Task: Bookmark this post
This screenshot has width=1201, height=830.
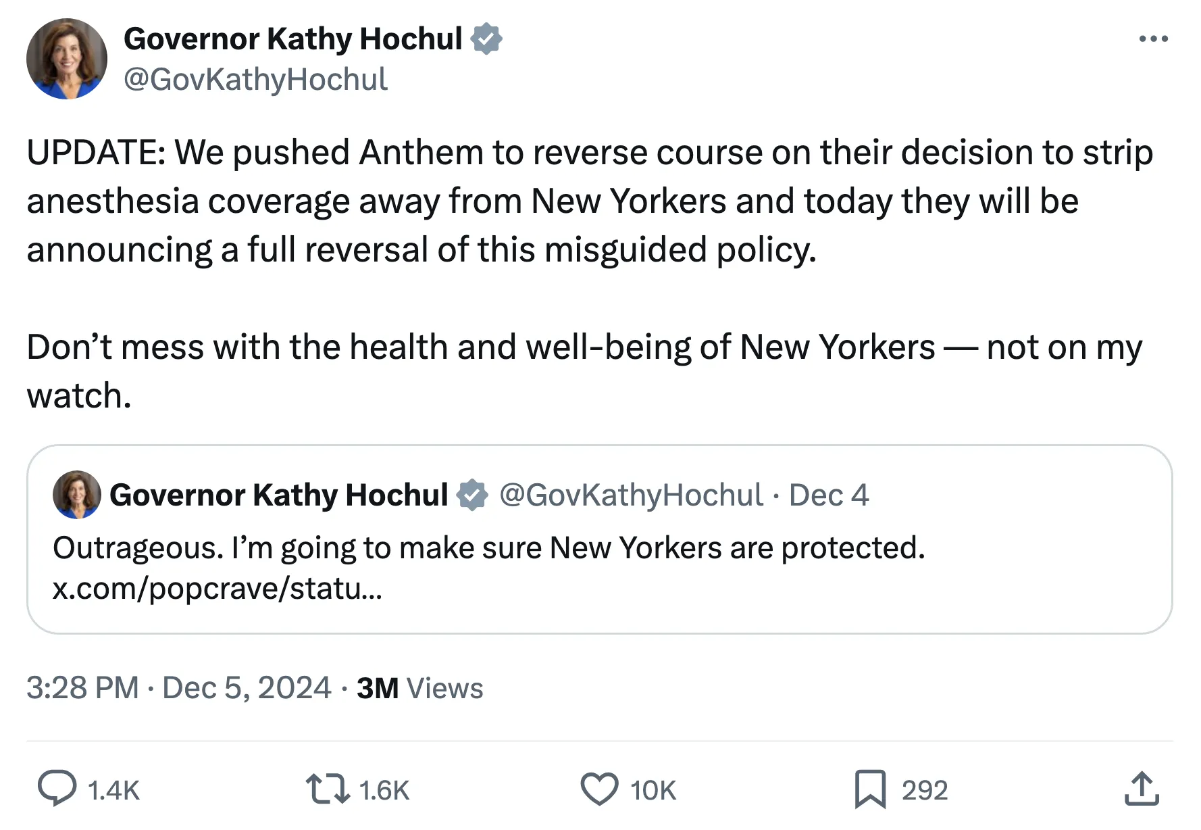Action: (870, 789)
